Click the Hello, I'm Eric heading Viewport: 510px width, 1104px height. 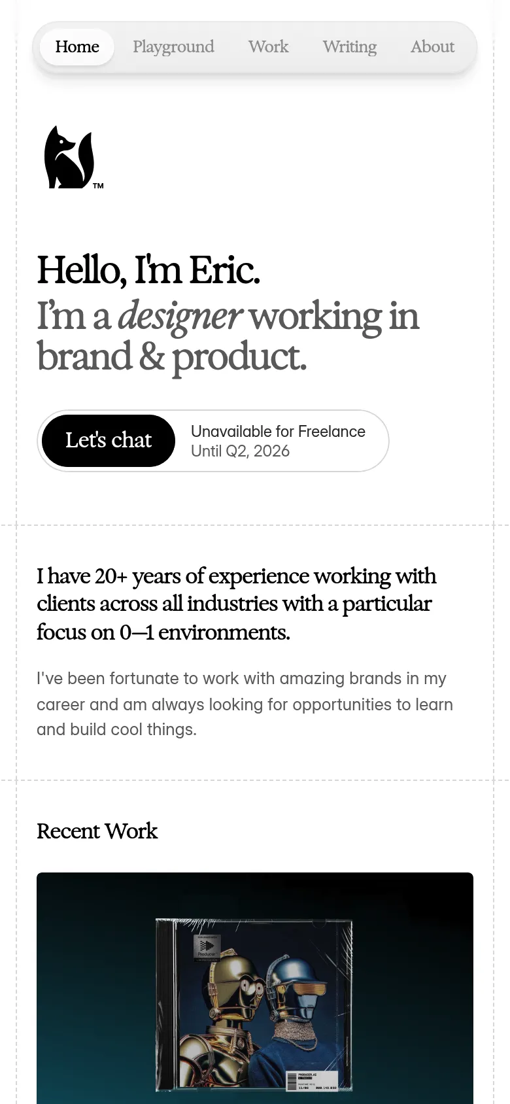(148, 270)
